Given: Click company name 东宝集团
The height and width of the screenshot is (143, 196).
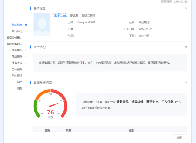Looking at the screenshot, I should click(144, 22).
